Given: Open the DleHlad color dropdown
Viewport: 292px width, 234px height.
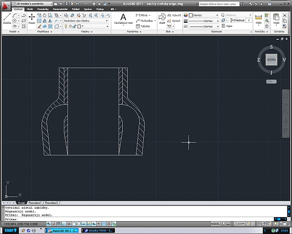Looking at the screenshot, I should click(x=204, y=15).
